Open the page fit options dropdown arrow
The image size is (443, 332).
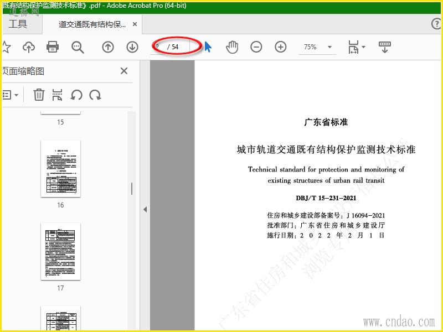[x=364, y=47]
